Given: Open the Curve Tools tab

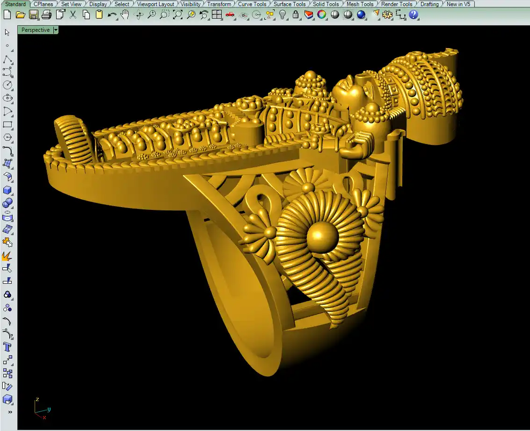Looking at the screenshot, I should pyautogui.click(x=252, y=4).
